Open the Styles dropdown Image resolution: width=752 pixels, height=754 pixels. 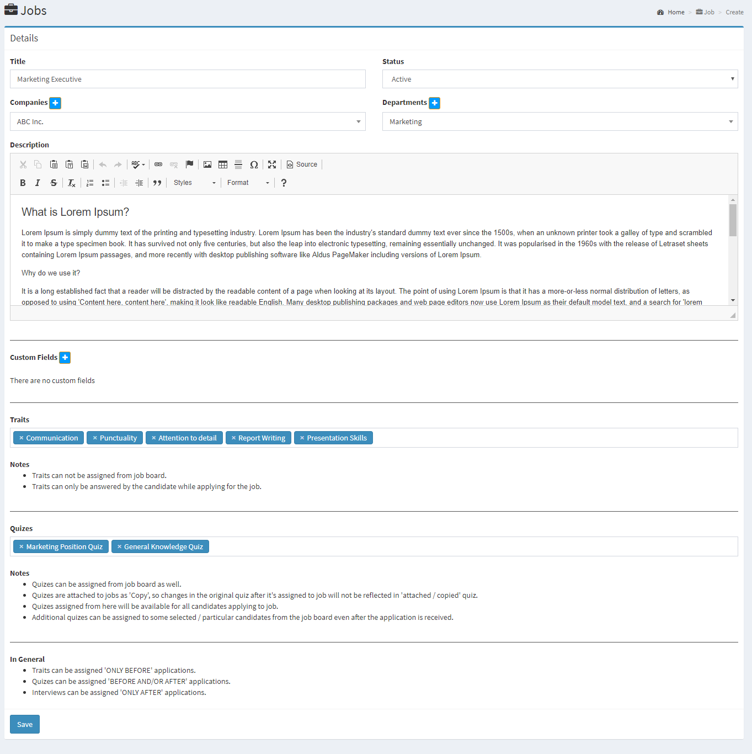194,183
